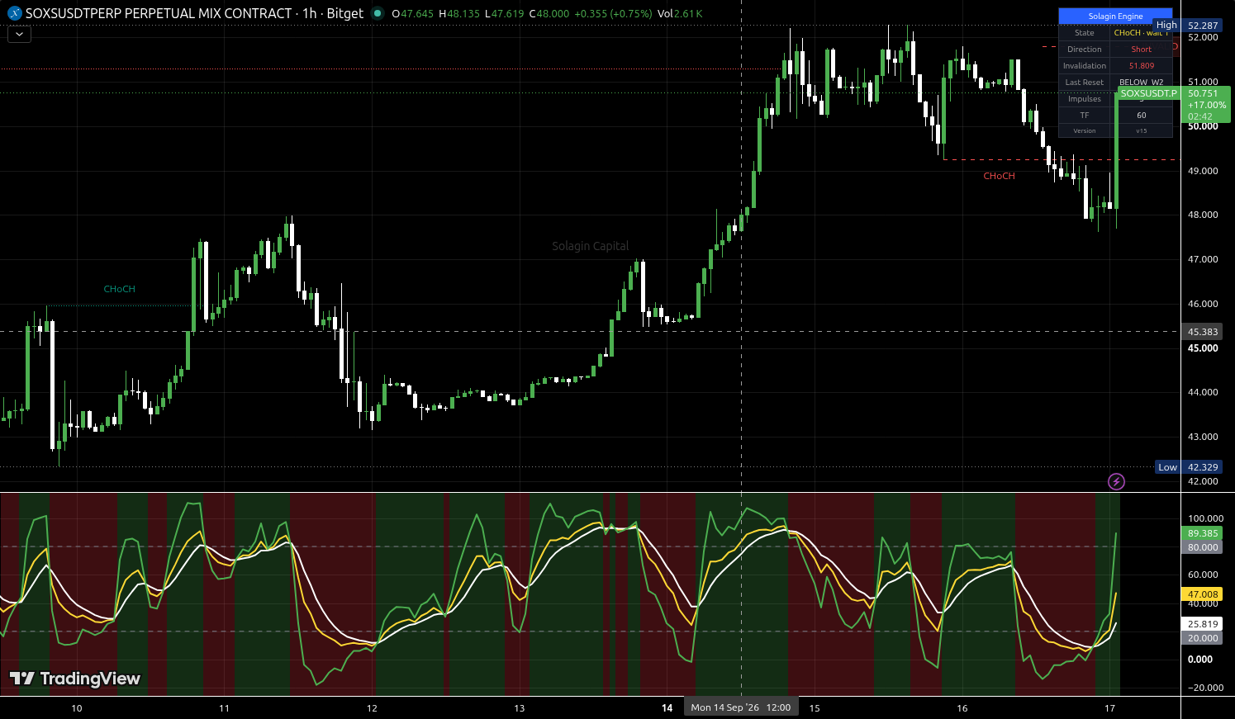Click the 89.385 green oscillator value label
The image size is (1235, 719).
coord(1203,533)
